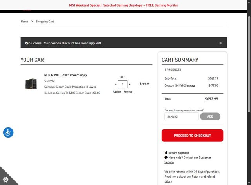
Task: Click the Update quantity link
Action: pyautogui.click(x=117, y=92)
